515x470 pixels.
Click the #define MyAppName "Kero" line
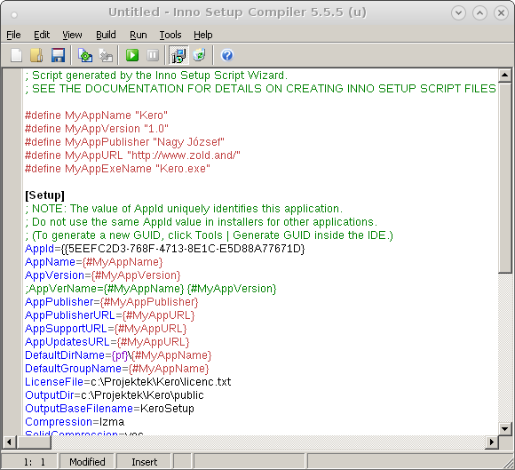coord(96,116)
